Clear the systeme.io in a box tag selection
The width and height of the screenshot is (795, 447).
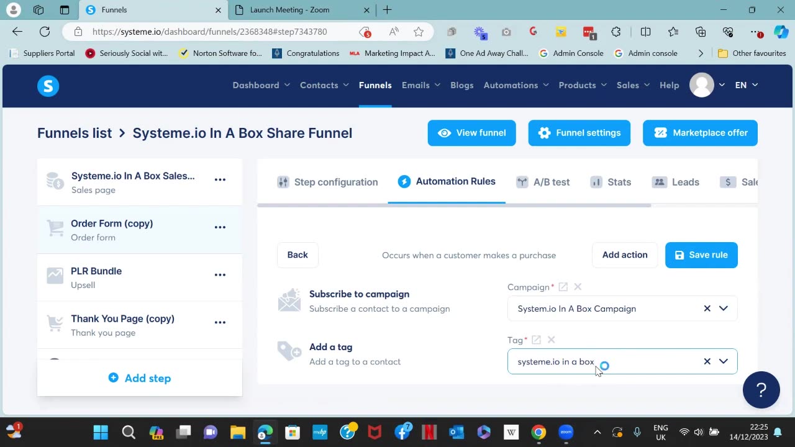(x=707, y=361)
